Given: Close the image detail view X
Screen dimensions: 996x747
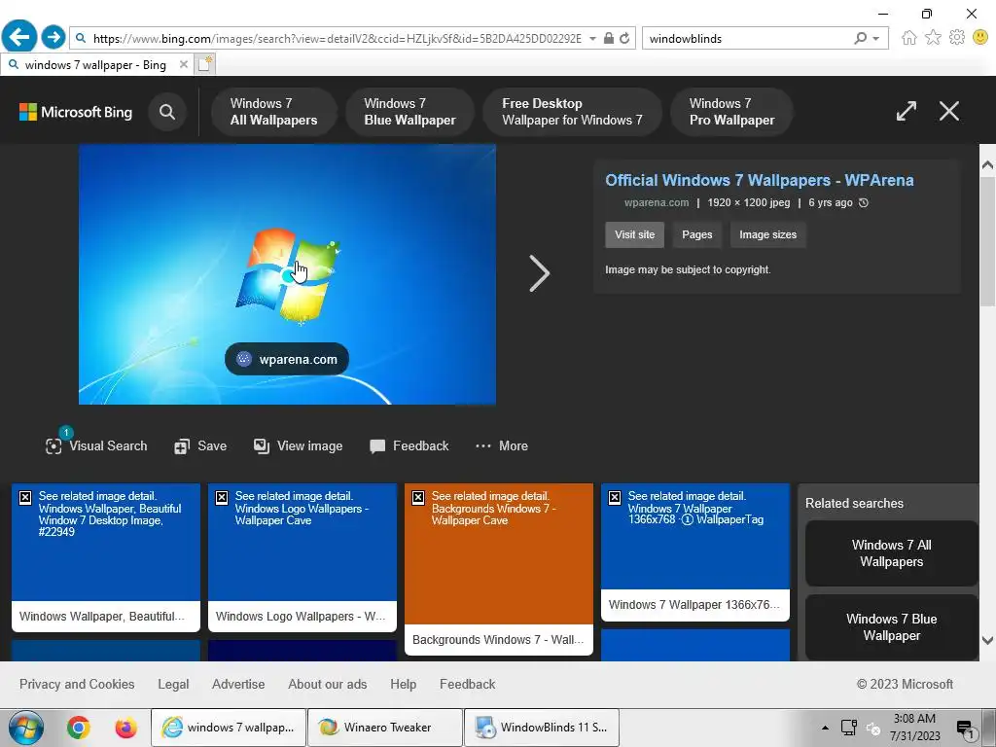Looking at the screenshot, I should click(949, 111).
